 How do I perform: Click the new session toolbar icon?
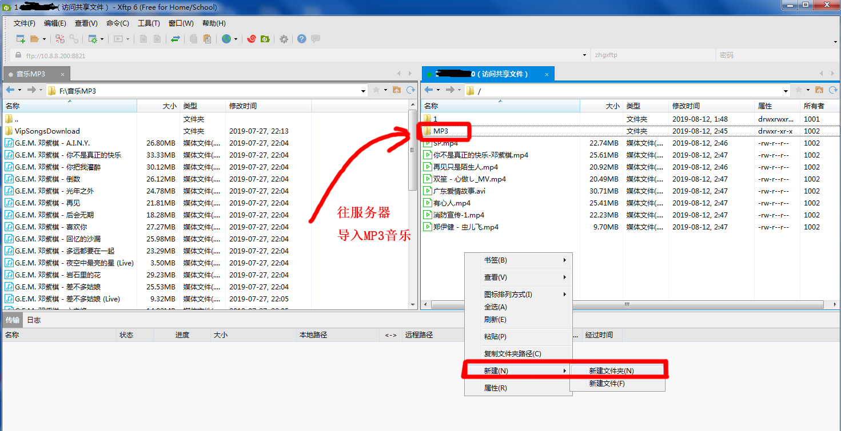point(21,39)
